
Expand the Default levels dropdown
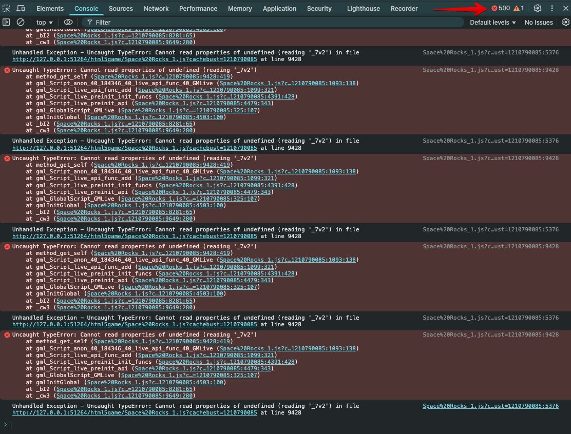493,22
